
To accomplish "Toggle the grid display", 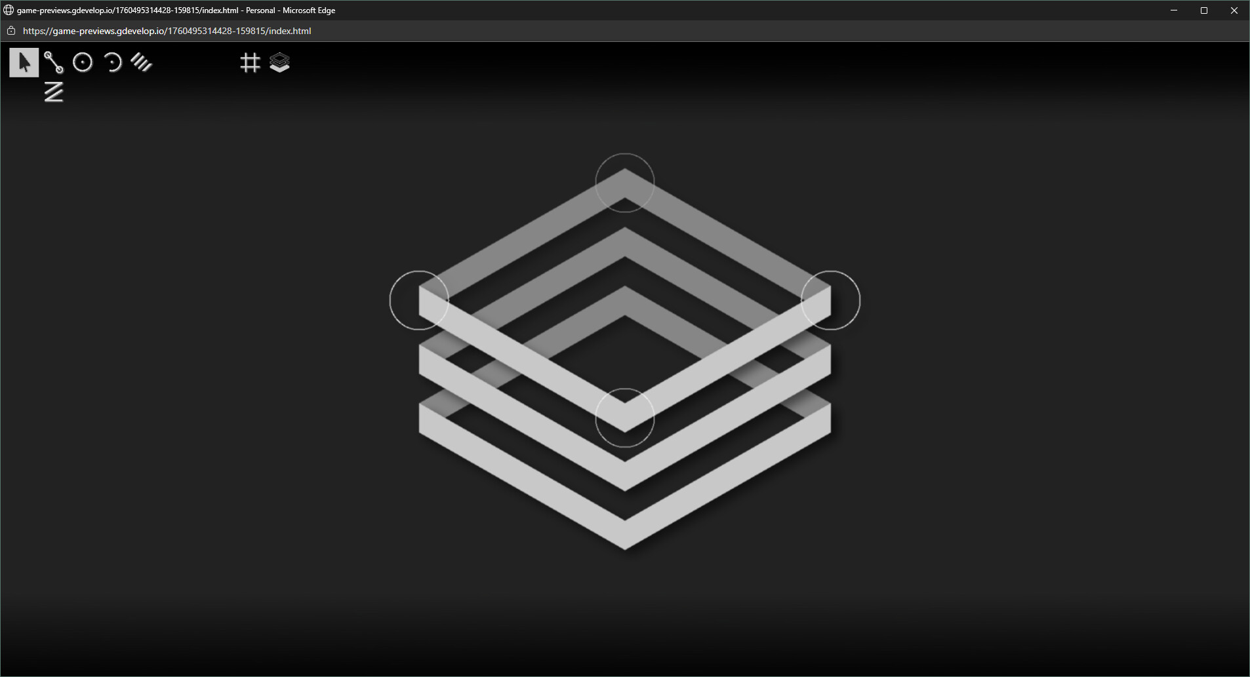I will (x=250, y=63).
